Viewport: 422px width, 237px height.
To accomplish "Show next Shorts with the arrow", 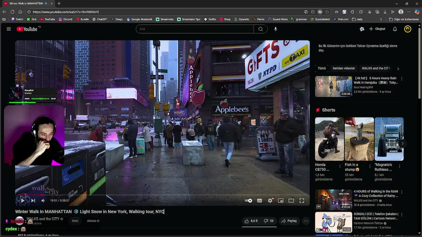I will 402,144.
